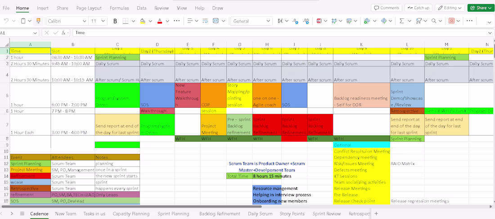Click the Format as Table icon
The image size is (495, 219).
[349, 21]
